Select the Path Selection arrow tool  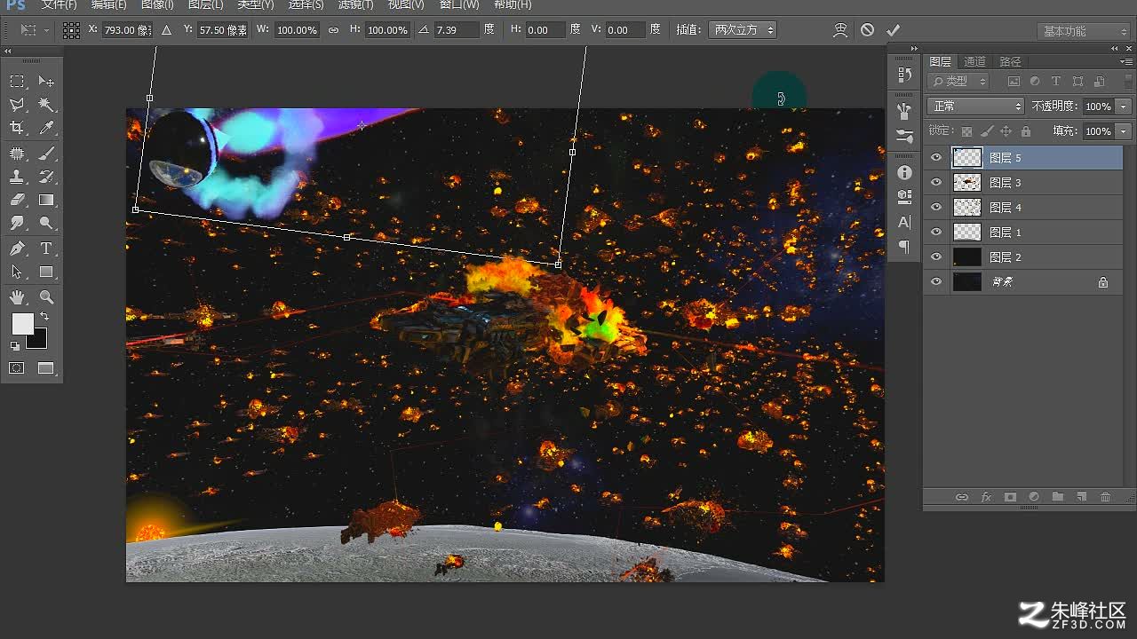17,272
